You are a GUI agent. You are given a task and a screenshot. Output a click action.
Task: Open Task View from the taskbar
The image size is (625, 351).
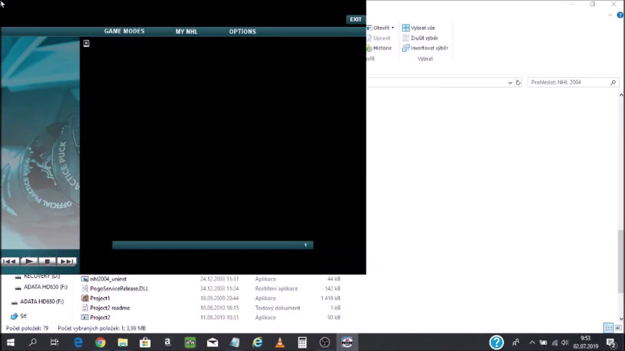(55, 343)
